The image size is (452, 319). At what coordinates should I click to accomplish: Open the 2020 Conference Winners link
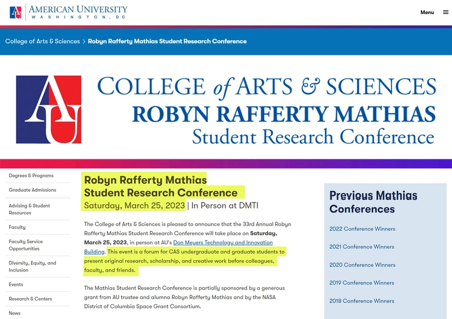pos(362,265)
